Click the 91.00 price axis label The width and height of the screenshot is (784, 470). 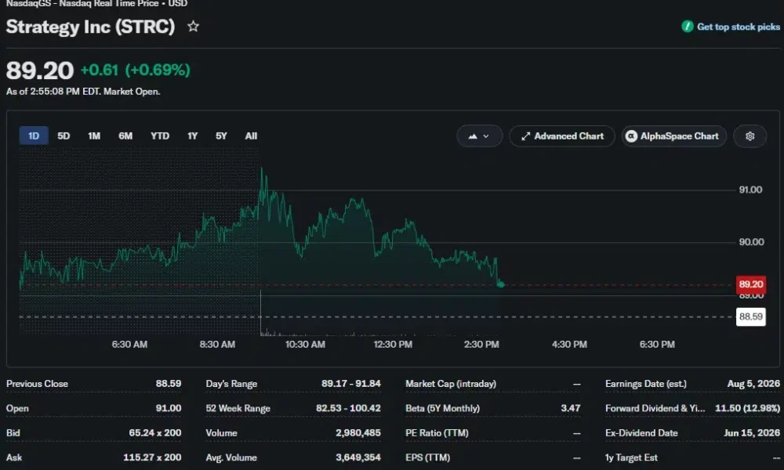(750, 190)
